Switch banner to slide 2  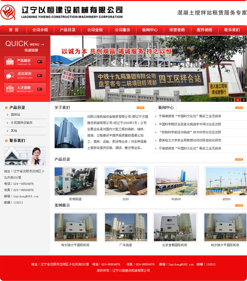coord(238,100)
